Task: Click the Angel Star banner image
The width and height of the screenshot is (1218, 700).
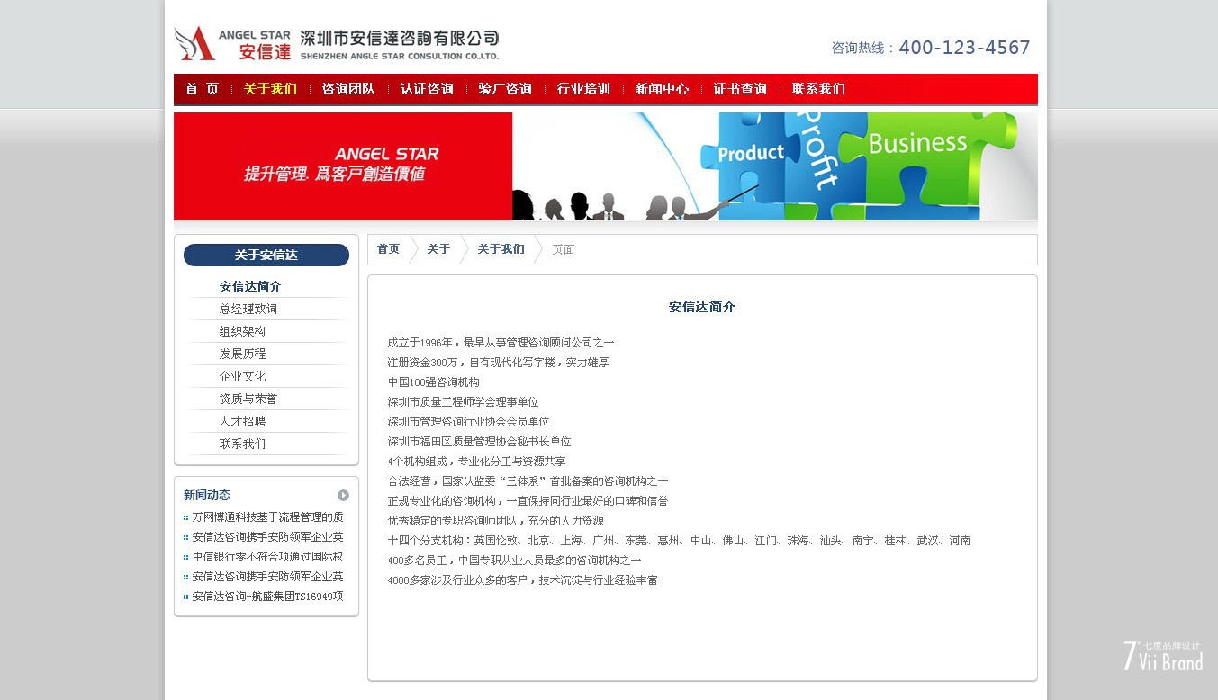Action: tap(605, 166)
